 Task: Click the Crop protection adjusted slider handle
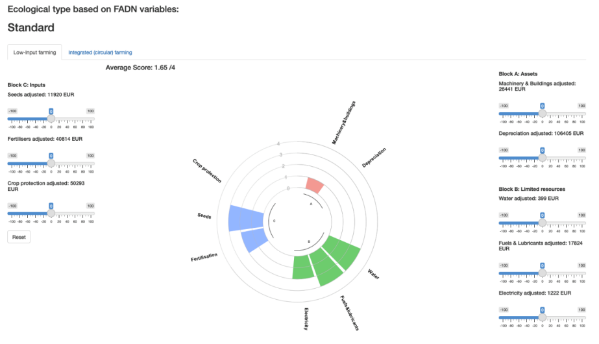coord(51,214)
